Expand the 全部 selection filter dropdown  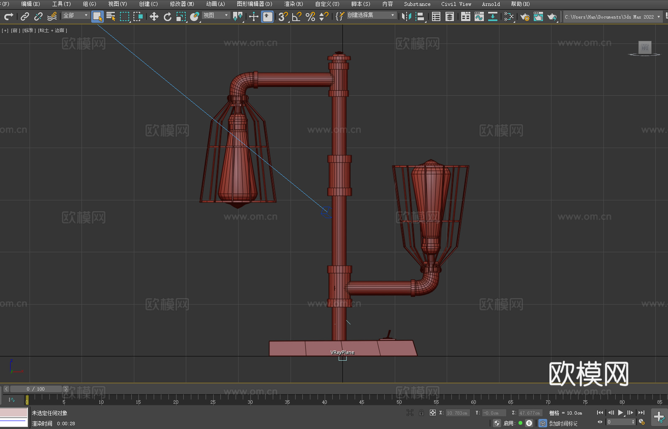(76, 15)
